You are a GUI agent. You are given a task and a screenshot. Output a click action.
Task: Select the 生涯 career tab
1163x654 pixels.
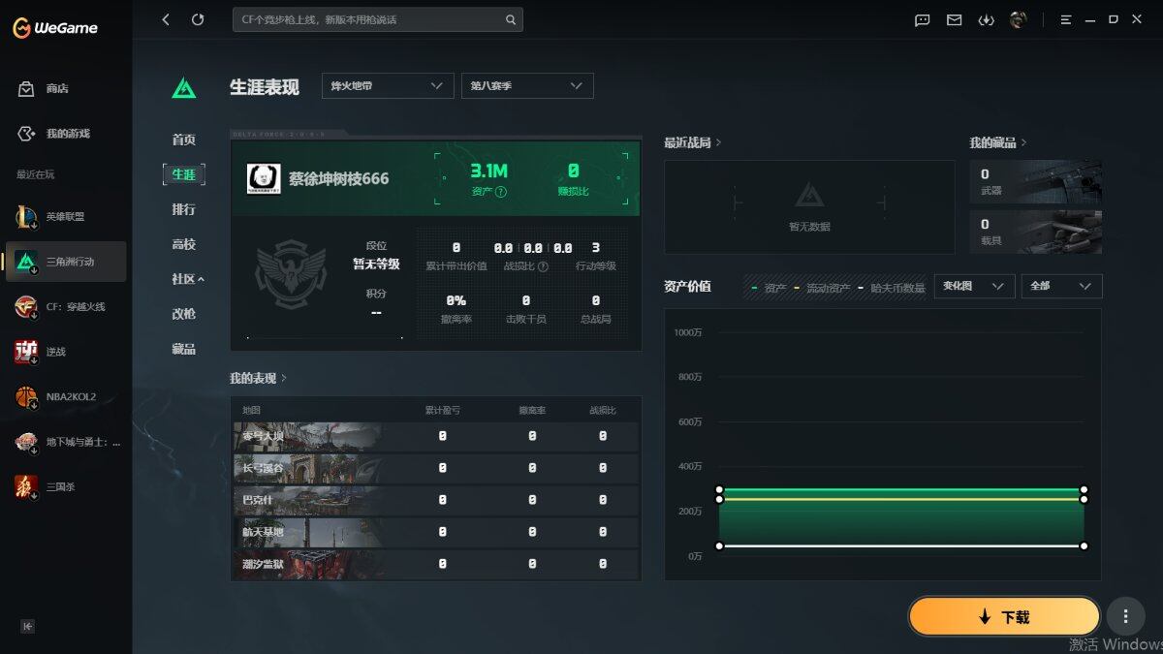(184, 174)
